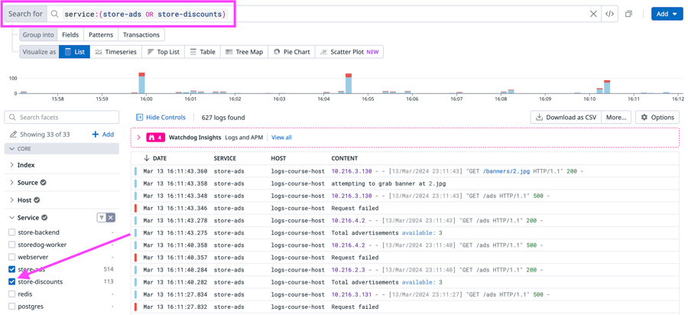Open the Options menu

[x=657, y=117]
